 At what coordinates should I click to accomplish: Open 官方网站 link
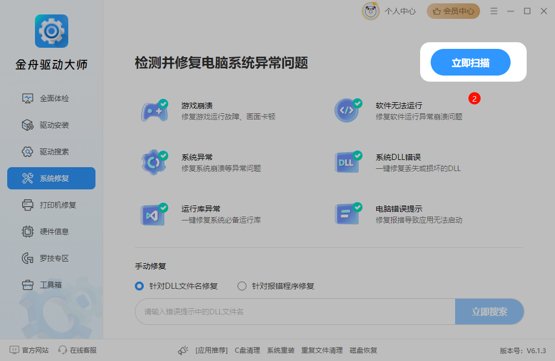29,350
